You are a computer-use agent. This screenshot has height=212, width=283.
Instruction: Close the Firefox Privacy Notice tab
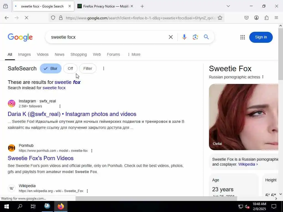pyautogui.click(x=132, y=6)
